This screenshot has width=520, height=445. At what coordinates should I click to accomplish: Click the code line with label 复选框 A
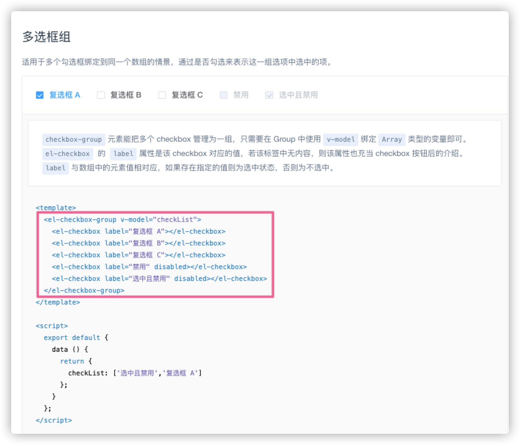[139, 232]
